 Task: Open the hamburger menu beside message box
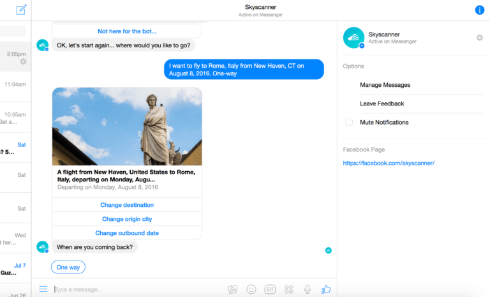coord(43,289)
